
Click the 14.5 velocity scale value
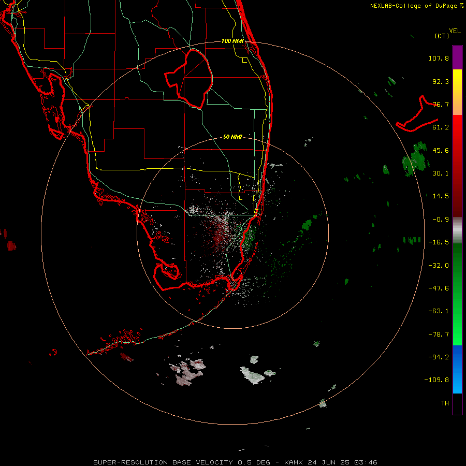pos(441,196)
